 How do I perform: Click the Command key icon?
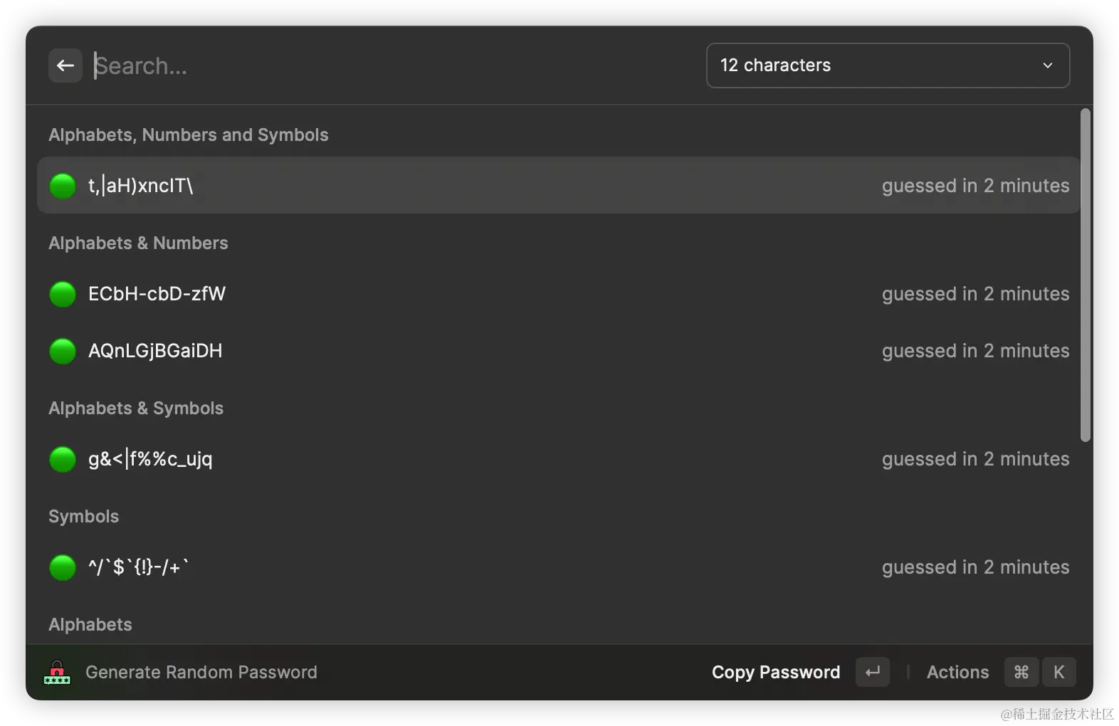point(1021,672)
